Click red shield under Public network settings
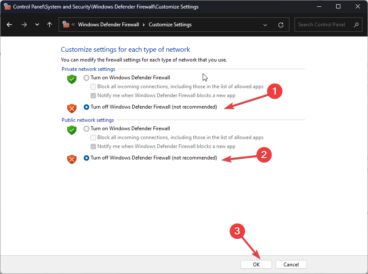Screen dimensions: 368x274 [72, 159]
